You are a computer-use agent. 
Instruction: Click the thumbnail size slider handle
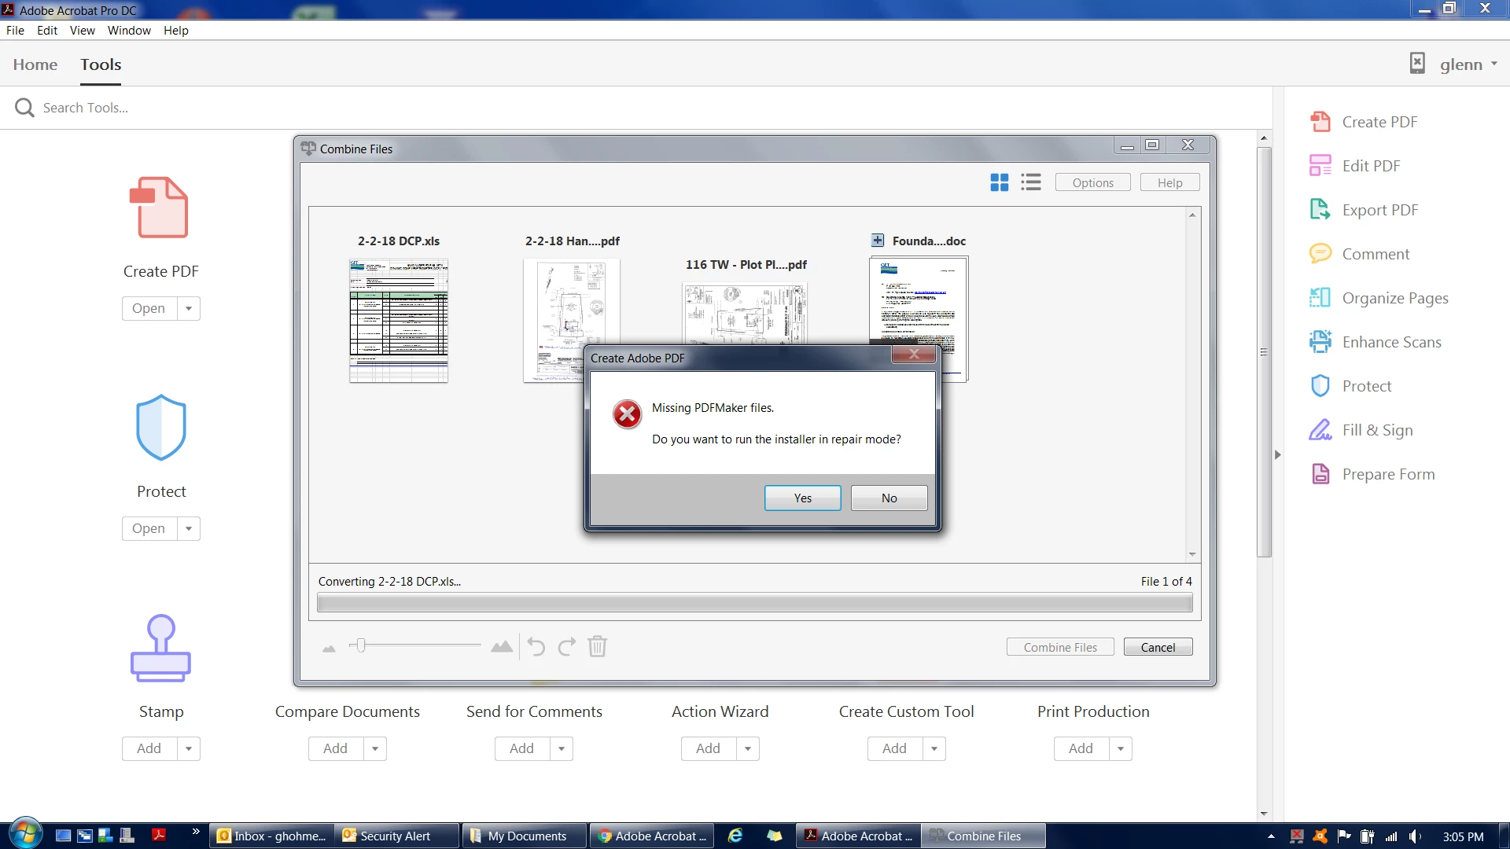[x=361, y=646]
